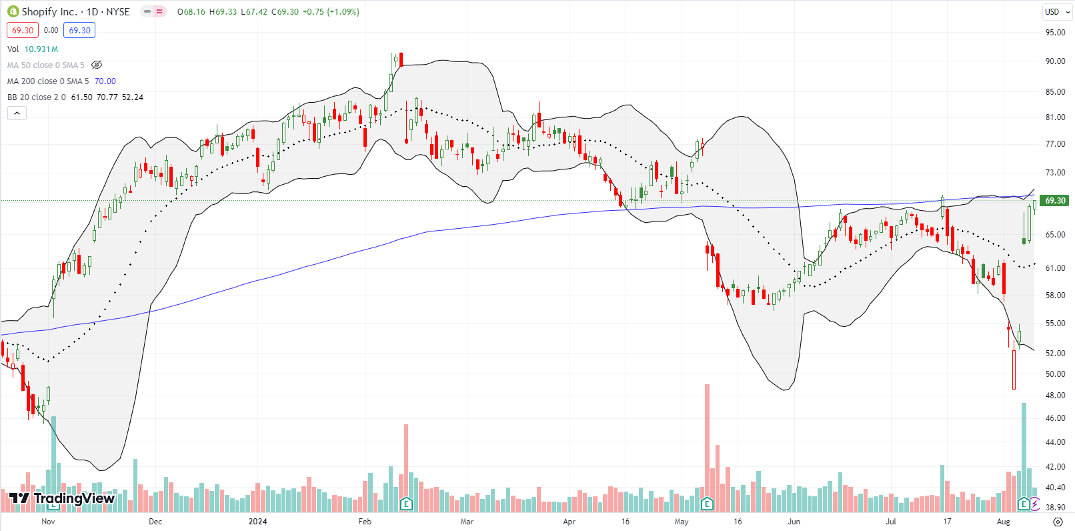The image size is (1075, 531).
Task: Click the 2024 label on time axis
Action: click(257, 521)
